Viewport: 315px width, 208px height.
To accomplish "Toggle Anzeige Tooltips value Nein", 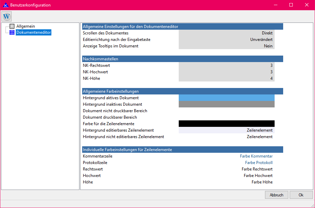I will click(x=226, y=46).
